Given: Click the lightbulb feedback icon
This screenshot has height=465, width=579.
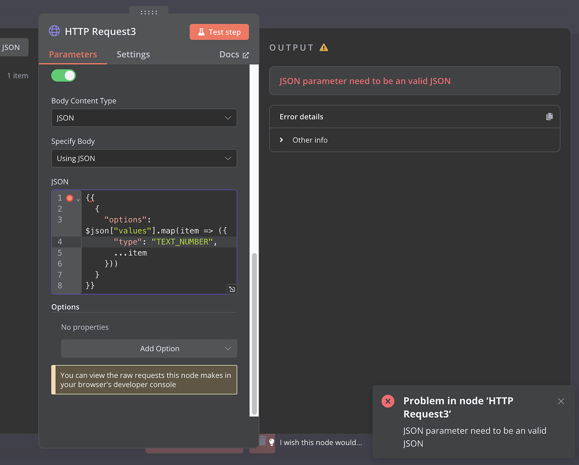Looking at the screenshot, I should pos(272,442).
